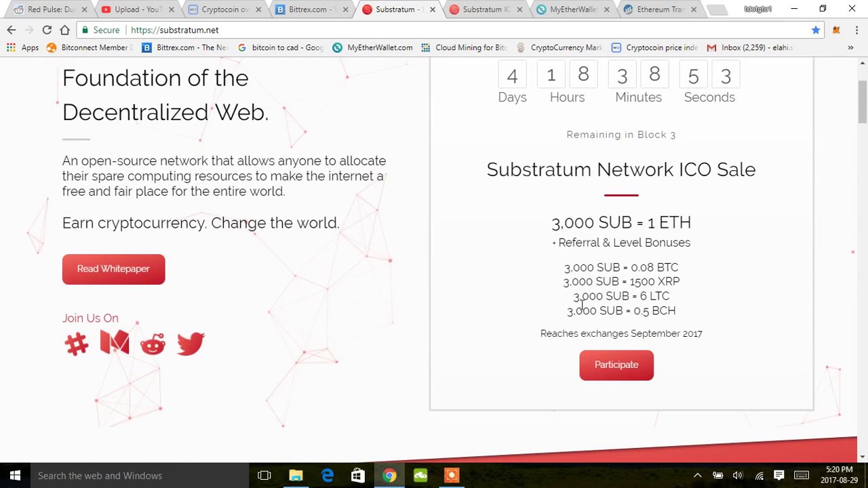Open the MetaMask fox extension icon

point(836,30)
